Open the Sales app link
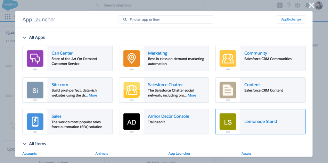The width and height of the screenshot is (328, 163). point(56,116)
